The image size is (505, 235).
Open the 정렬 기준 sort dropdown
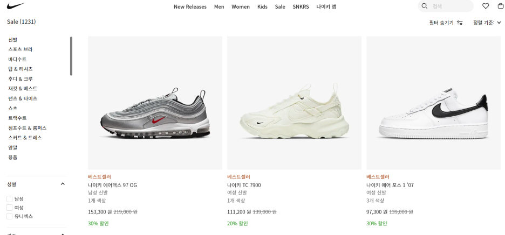(x=487, y=23)
